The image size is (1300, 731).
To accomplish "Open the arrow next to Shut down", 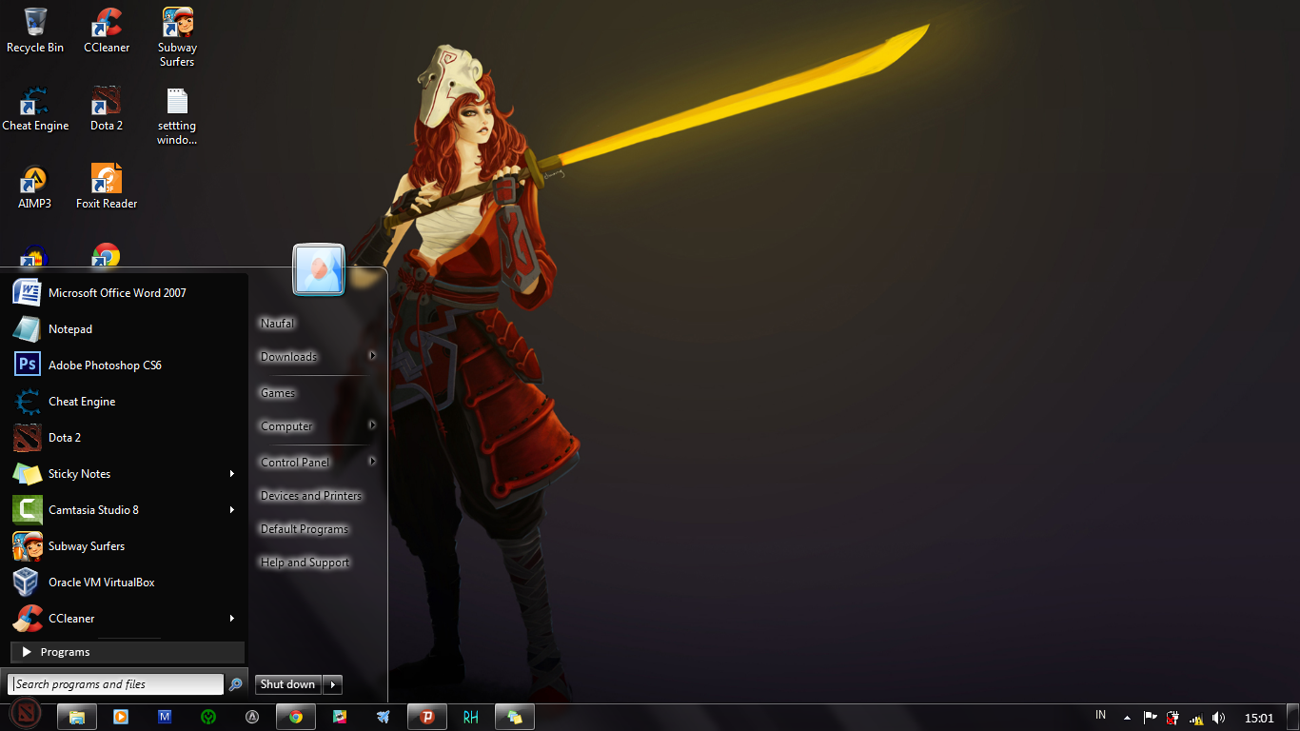I will (x=332, y=684).
